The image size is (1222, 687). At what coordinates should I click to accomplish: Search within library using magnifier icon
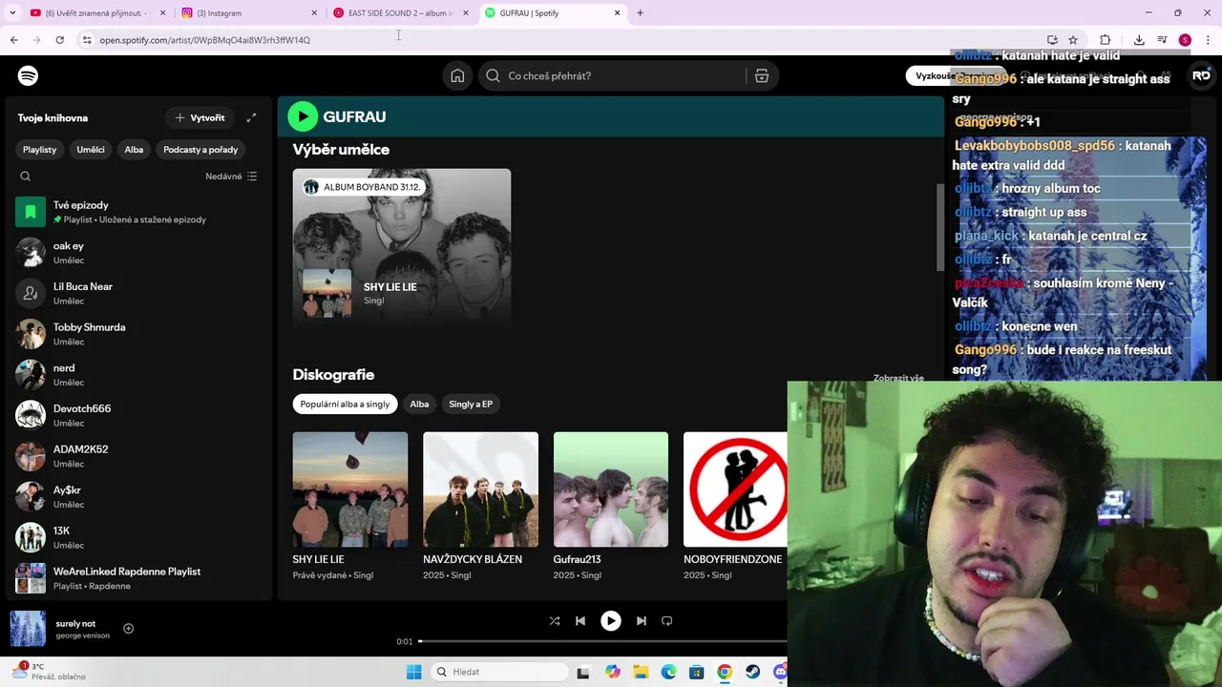[x=26, y=176]
